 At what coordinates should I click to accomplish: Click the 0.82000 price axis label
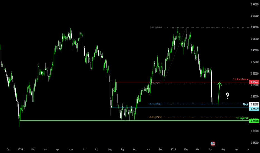(x=254, y=143)
